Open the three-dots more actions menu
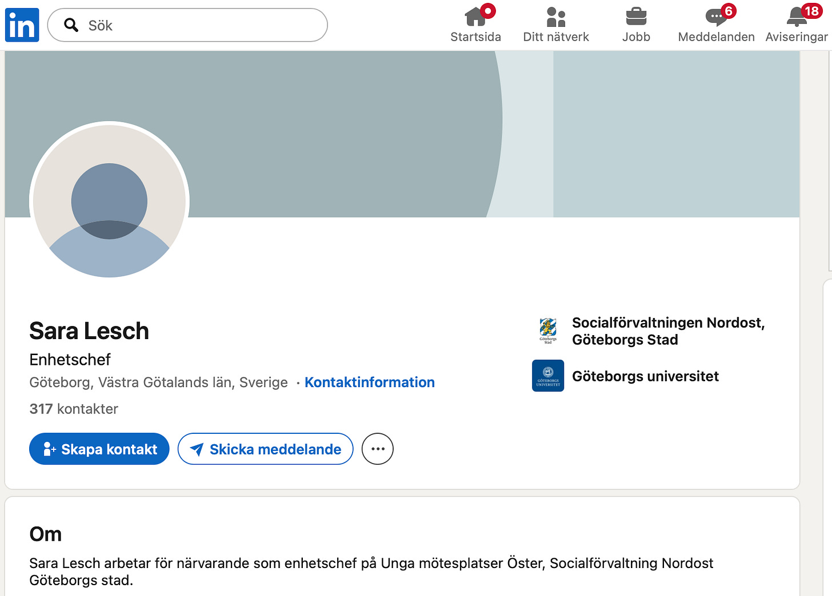Image resolution: width=832 pixels, height=596 pixels. click(x=378, y=449)
